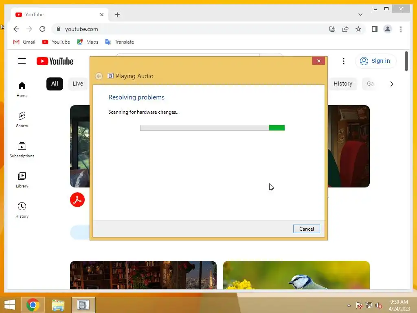Show hidden tray icons arrow

coord(349,305)
